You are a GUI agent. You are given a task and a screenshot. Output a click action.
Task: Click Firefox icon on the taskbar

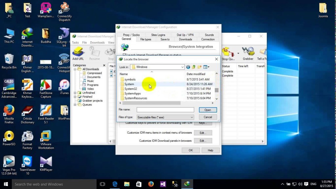[x=151, y=184]
